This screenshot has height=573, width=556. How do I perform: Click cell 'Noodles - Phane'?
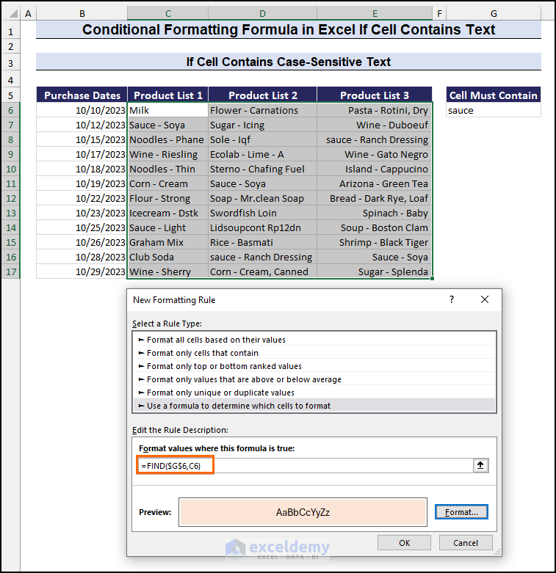[168, 139]
